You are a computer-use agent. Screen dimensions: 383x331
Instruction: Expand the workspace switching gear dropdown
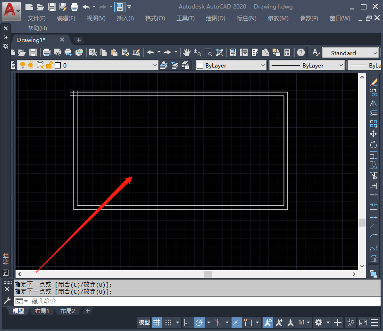328,323
